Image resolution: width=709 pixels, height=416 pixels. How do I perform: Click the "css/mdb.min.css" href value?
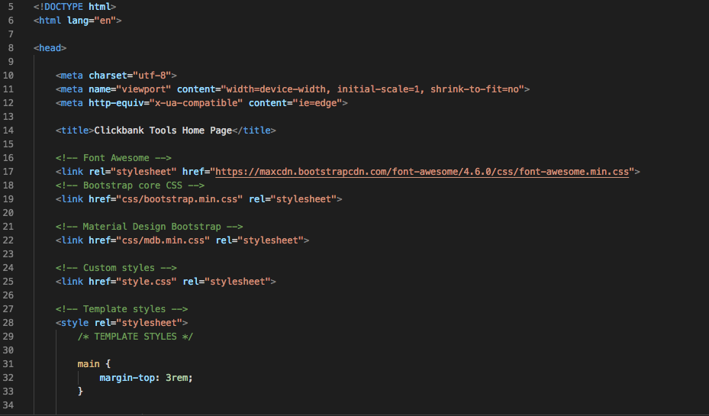coord(163,240)
